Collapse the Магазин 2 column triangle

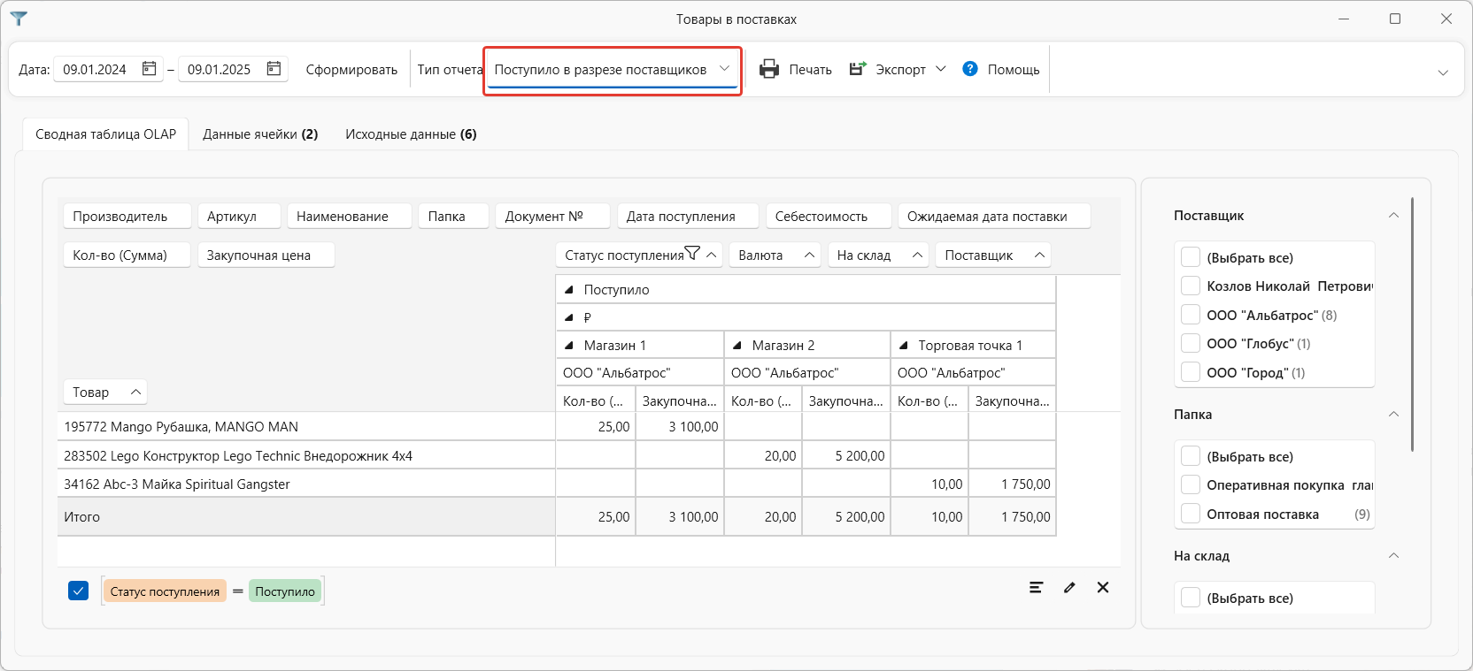tap(737, 346)
